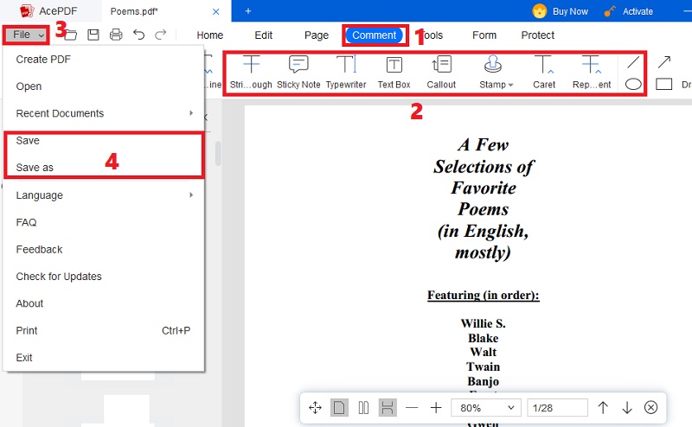Expand the Language submenu
This screenshot has height=427, width=692.
(x=103, y=195)
